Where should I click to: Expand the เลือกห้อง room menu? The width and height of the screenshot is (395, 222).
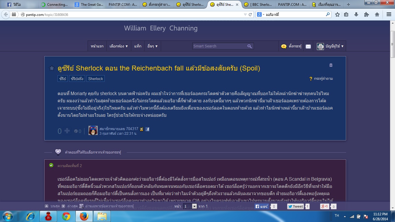(119, 46)
